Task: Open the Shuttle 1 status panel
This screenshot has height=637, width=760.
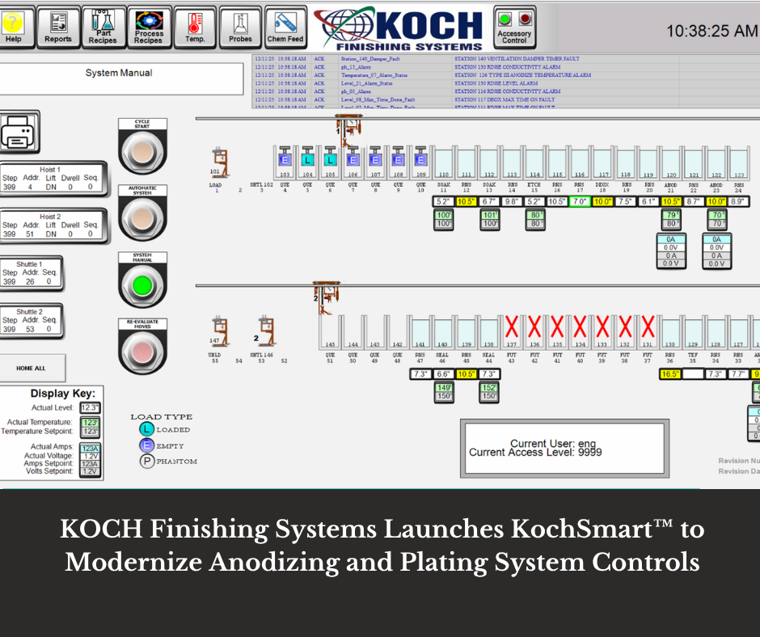Action: point(31,273)
